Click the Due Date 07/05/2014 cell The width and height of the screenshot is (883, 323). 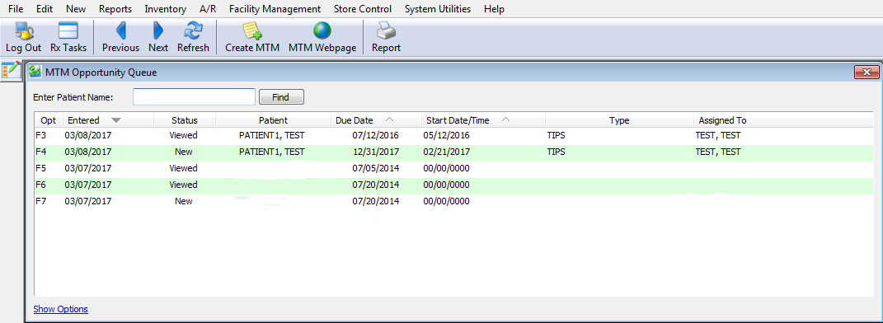tap(376, 168)
